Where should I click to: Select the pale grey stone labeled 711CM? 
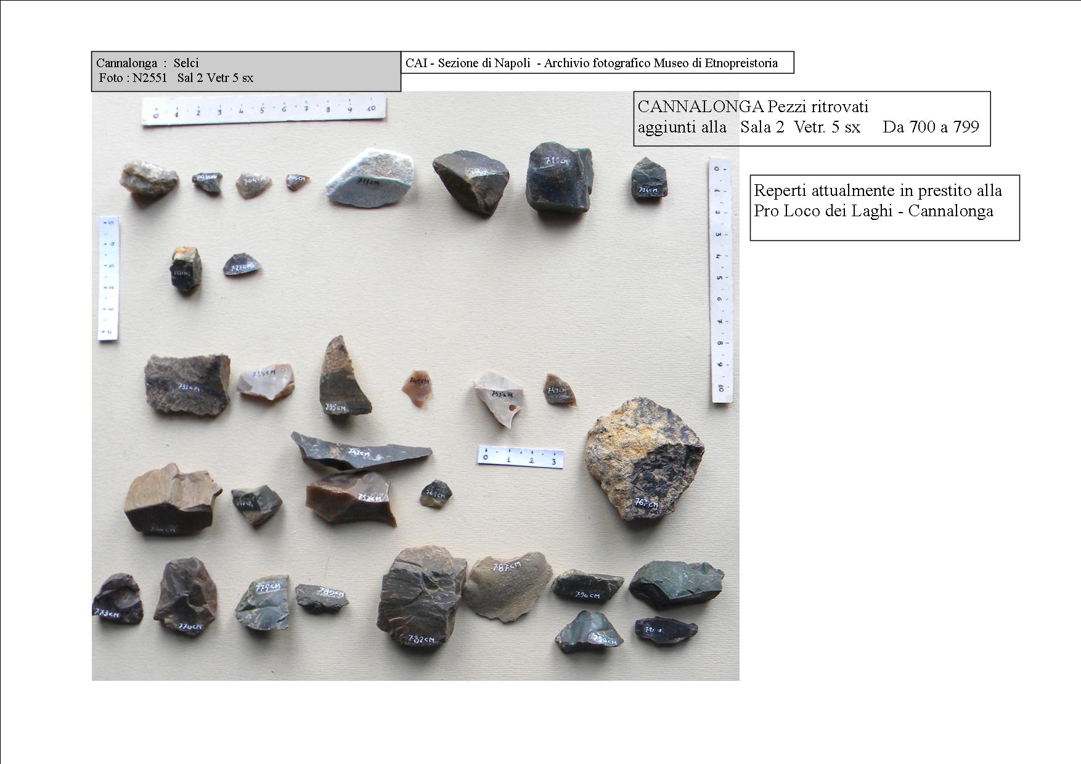pyautogui.click(x=370, y=178)
